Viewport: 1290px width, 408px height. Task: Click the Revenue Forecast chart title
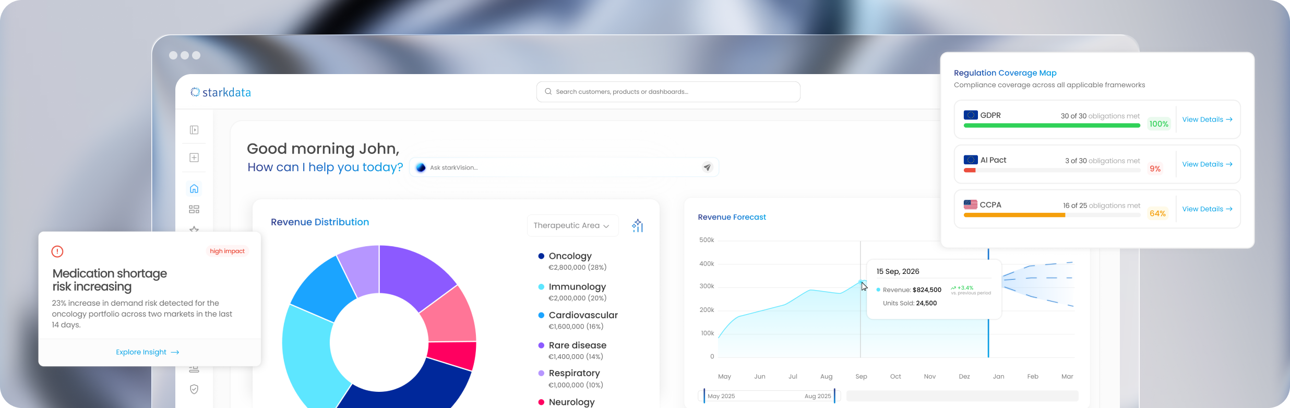(732, 217)
